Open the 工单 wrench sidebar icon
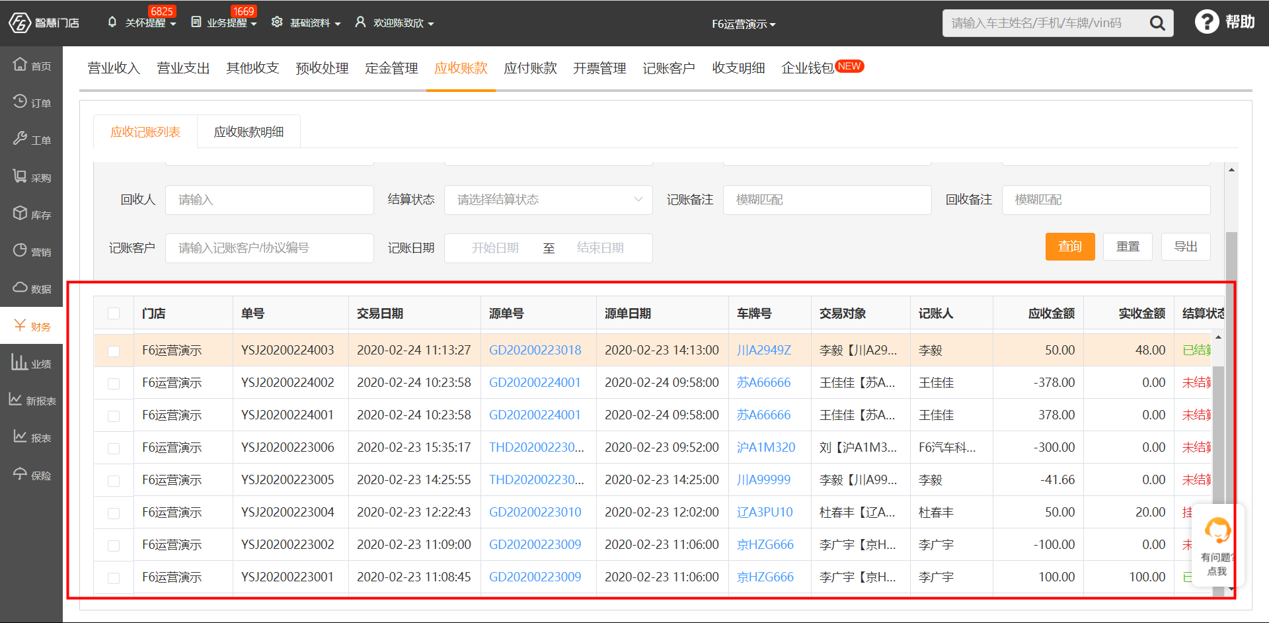Viewport: 1269px width, 623px height. pyautogui.click(x=20, y=138)
